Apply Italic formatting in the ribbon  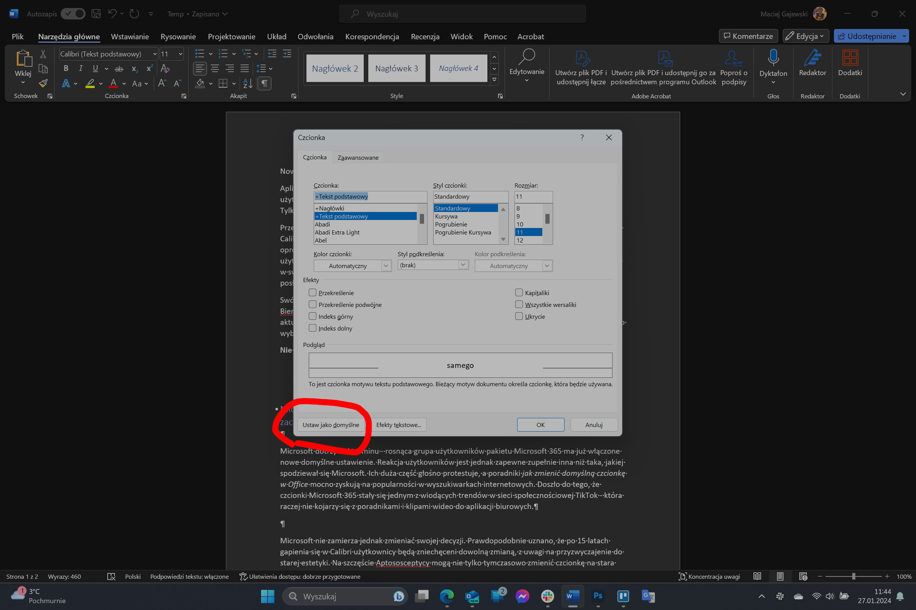[81, 69]
